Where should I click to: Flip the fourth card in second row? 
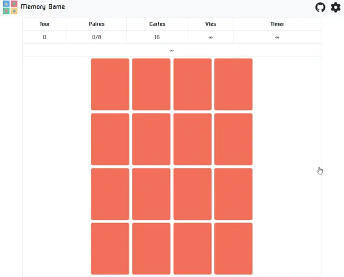tap(233, 139)
